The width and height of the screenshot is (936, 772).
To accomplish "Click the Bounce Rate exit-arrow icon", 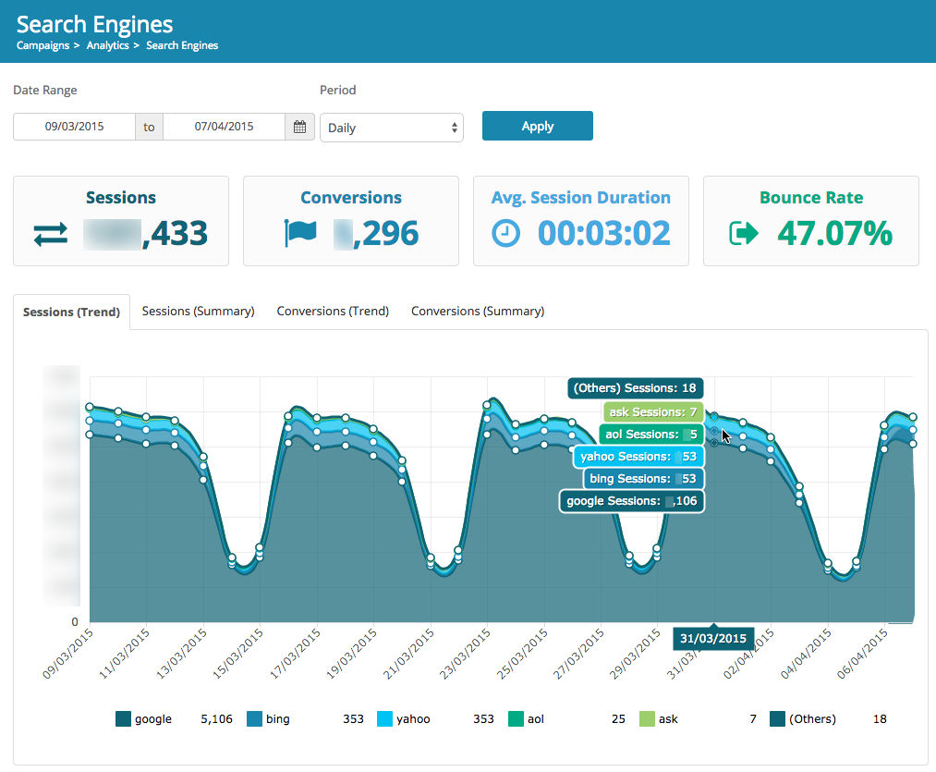I will pyautogui.click(x=743, y=234).
